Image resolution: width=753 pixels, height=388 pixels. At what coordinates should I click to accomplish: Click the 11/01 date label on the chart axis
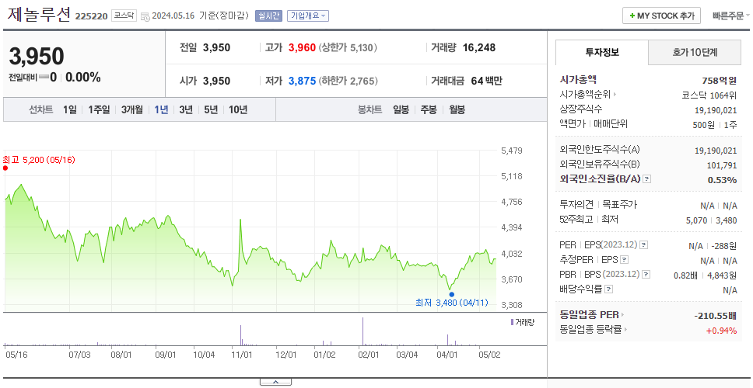coord(242,355)
